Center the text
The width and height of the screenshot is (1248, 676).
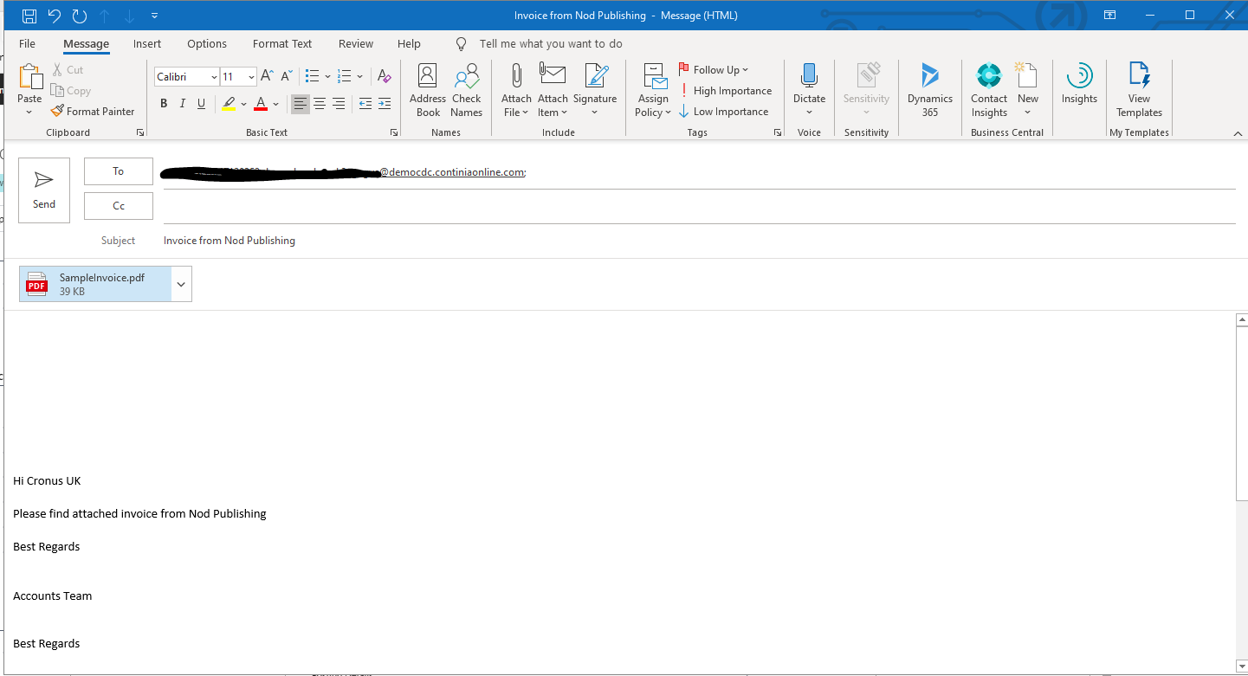point(320,104)
